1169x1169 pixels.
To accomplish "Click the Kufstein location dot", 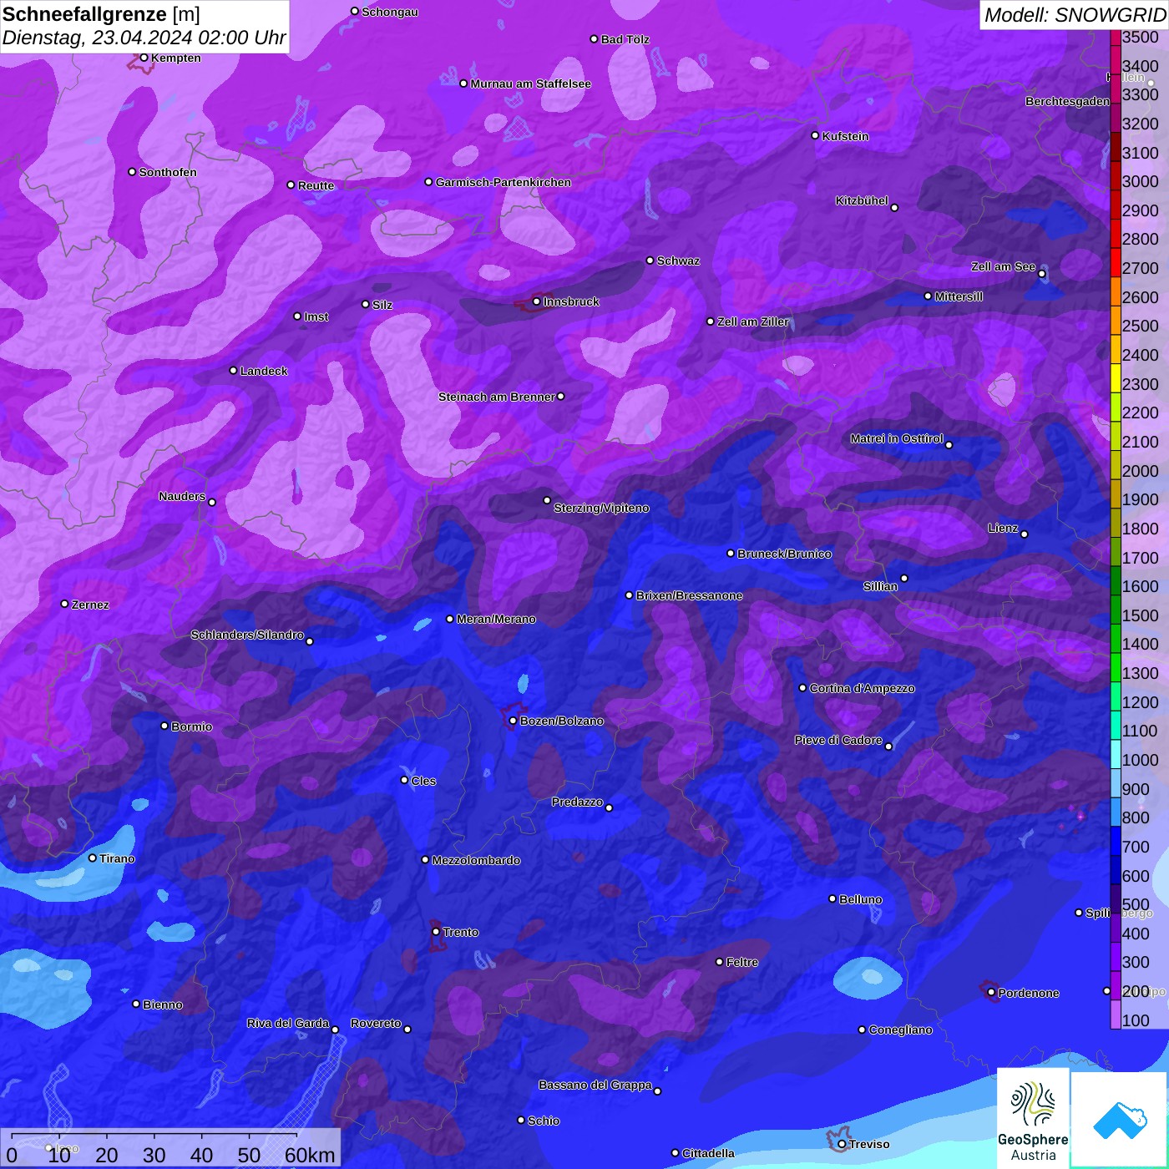I will point(816,135).
